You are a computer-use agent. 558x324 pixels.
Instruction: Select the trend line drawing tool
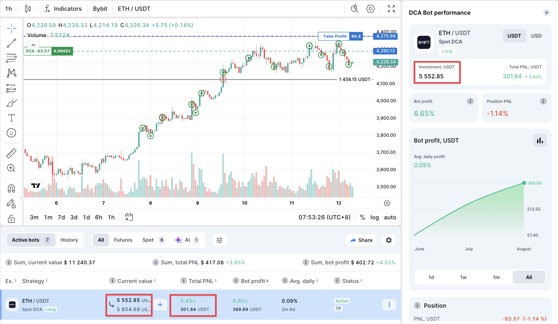coord(11,43)
